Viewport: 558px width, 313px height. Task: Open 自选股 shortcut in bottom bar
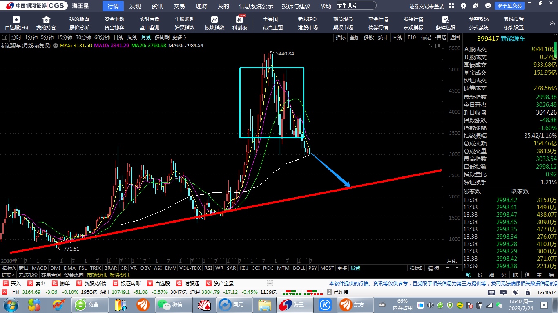pyautogui.click(x=158, y=283)
